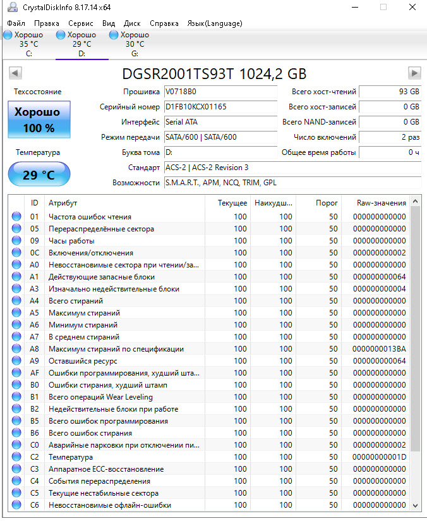
Task: Click status orb for В среднем стираний
Action: tap(16, 336)
